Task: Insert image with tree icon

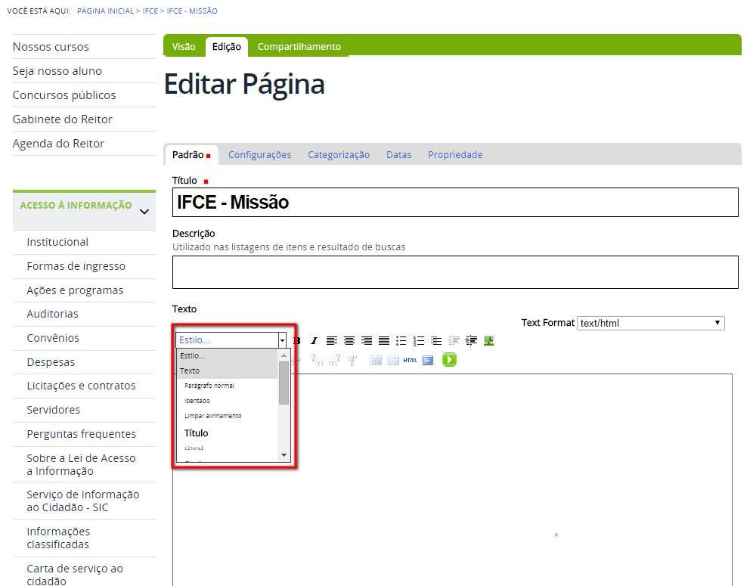Action: [489, 340]
